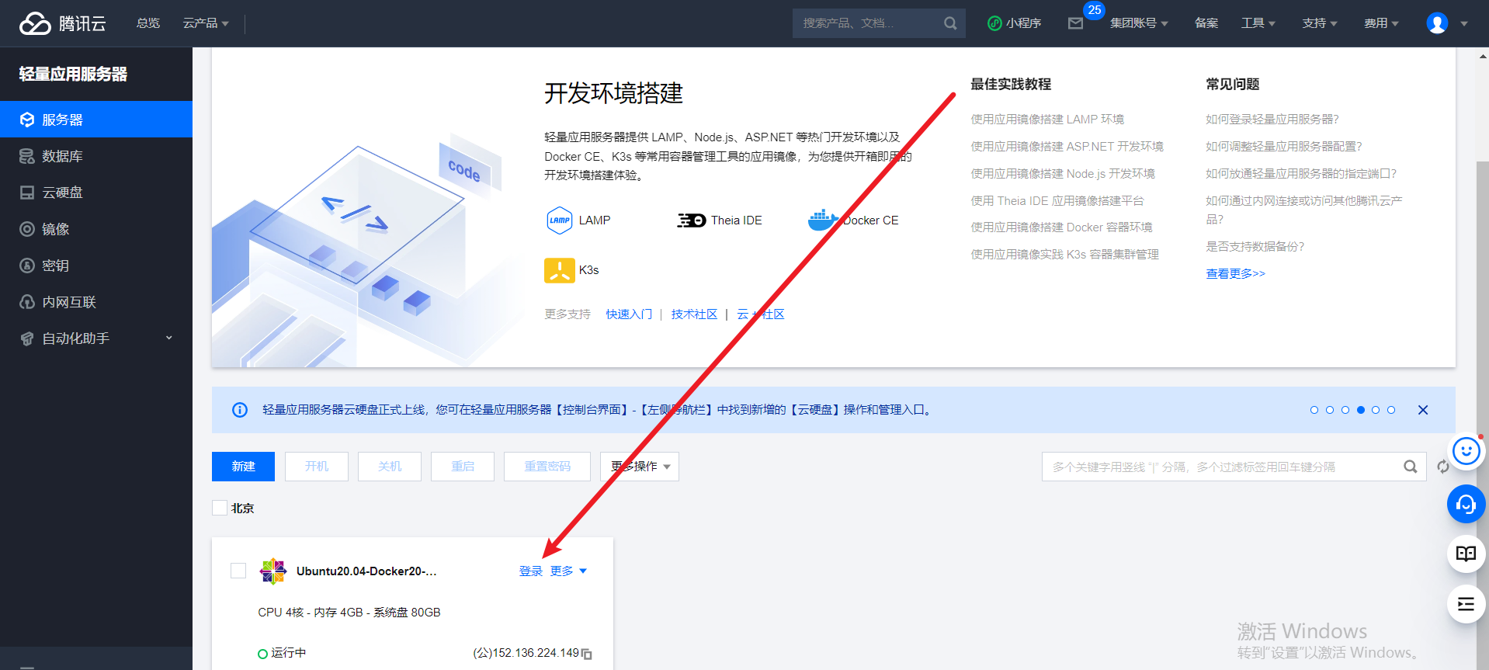Select the third notice carousel dot
This screenshot has width=1489, height=670.
click(x=1345, y=410)
